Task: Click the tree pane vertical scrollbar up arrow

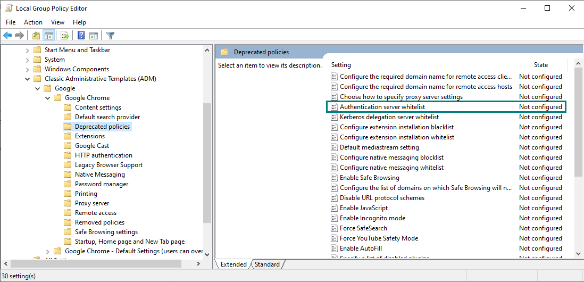Action: [207, 49]
